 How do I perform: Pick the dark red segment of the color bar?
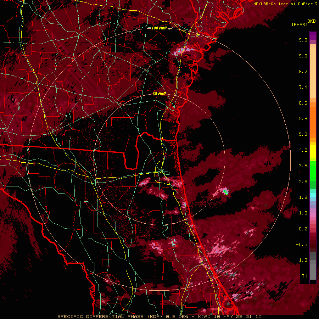click(x=313, y=241)
